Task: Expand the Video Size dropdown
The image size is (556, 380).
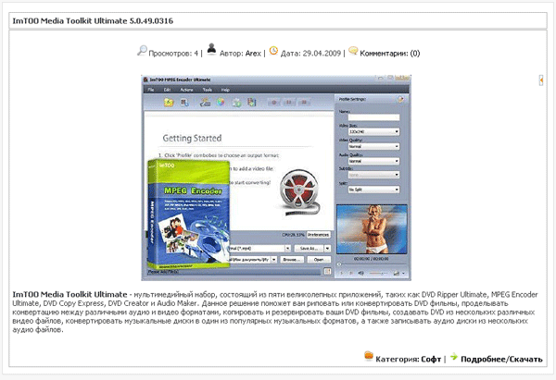Action: click(373, 131)
